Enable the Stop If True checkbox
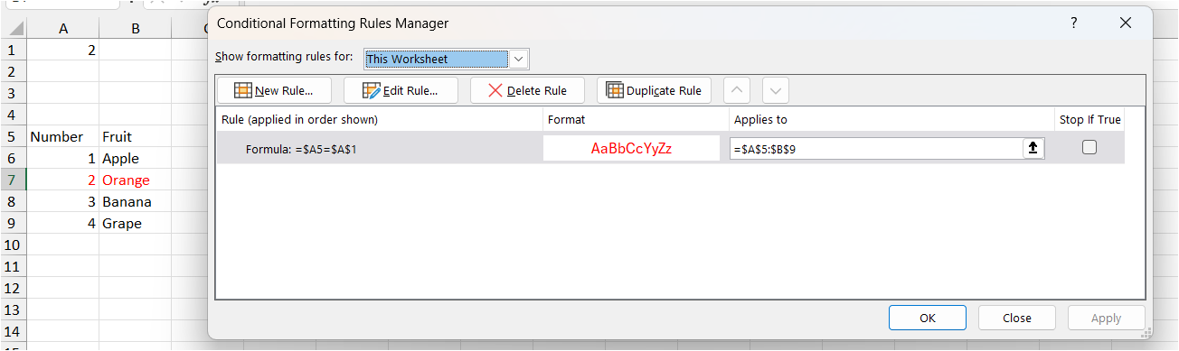This screenshot has width=1179, height=351. tap(1089, 148)
